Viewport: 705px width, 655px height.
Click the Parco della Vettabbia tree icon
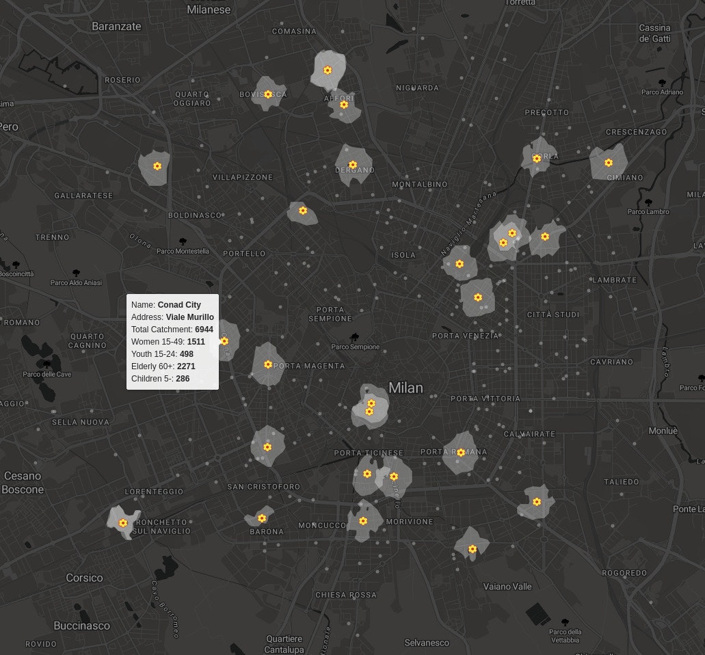coord(566,623)
